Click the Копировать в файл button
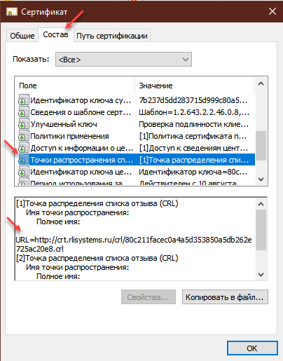 pos(225,297)
